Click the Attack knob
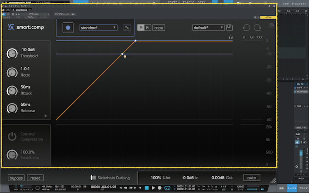The width and height of the screenshot is (309, 193). [12, 90]
